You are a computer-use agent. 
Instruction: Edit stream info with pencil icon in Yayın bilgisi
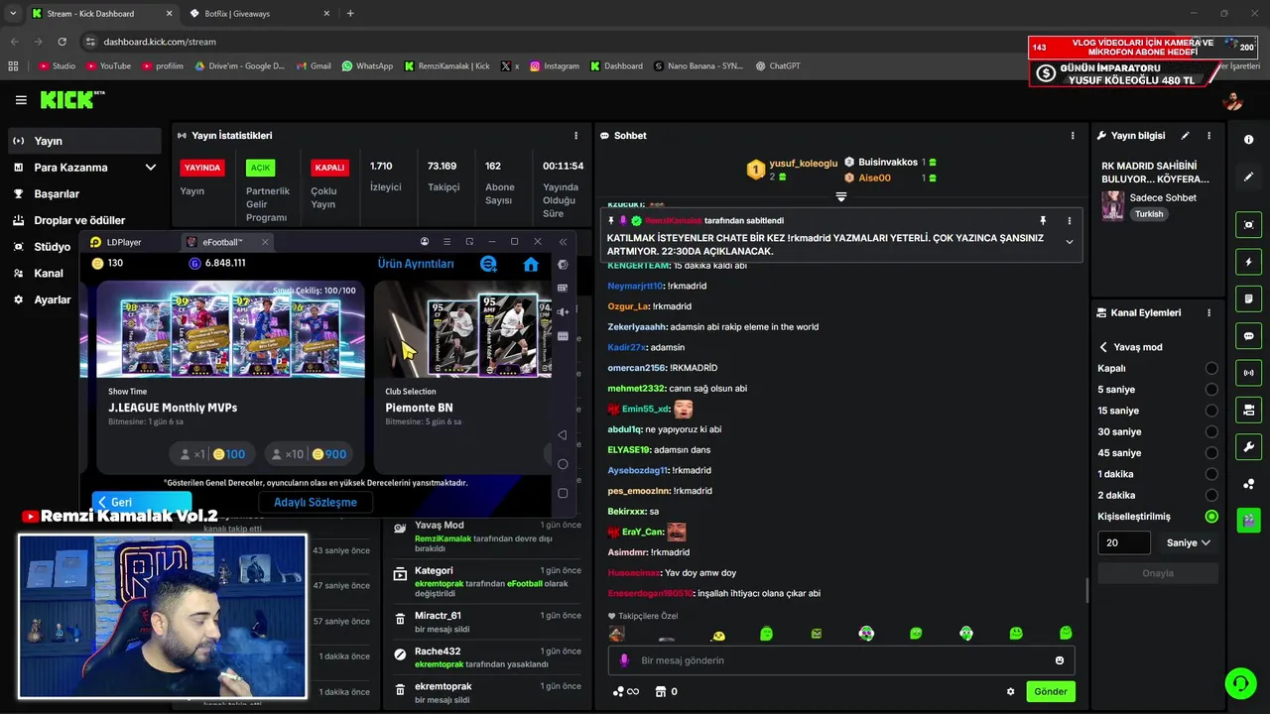[x=1185, y=136]
